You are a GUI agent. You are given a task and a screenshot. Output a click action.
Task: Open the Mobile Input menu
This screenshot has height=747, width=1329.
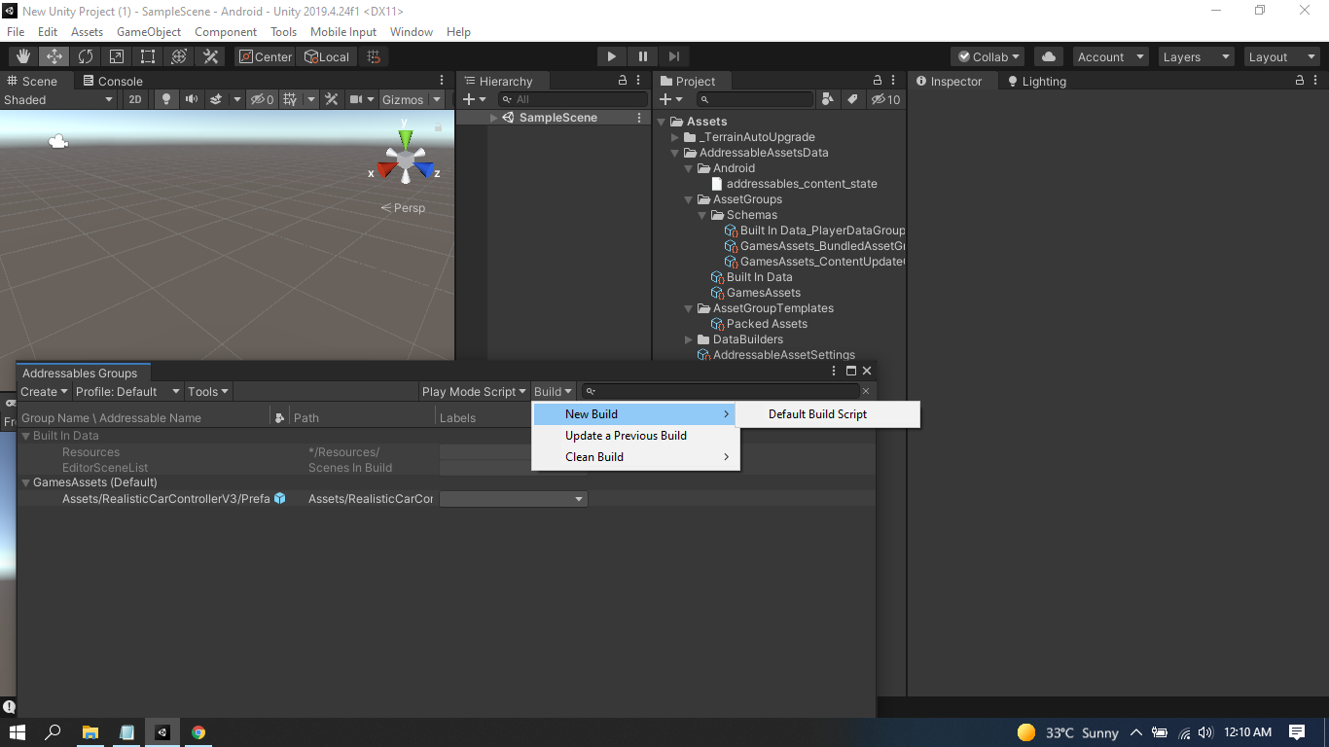[343, 32]
